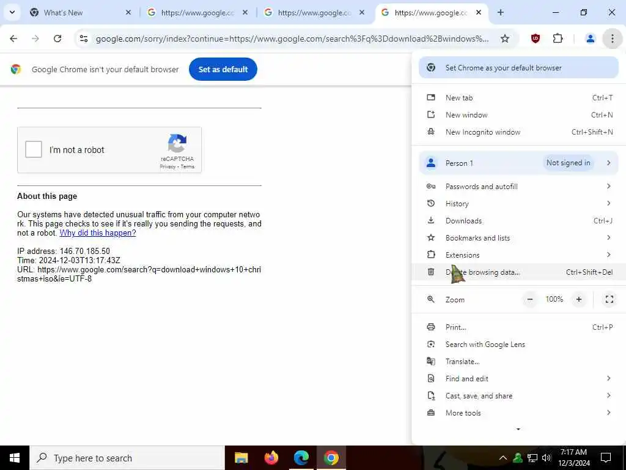Expand the Extensions submenu entry
The image size is (626, 470).
pos(518,255)
